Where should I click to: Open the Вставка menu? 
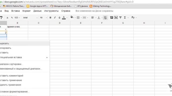(x=16, y=11)
